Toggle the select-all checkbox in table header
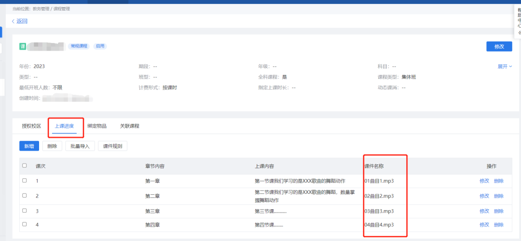 pyautogui.click(x=25, y=166)
